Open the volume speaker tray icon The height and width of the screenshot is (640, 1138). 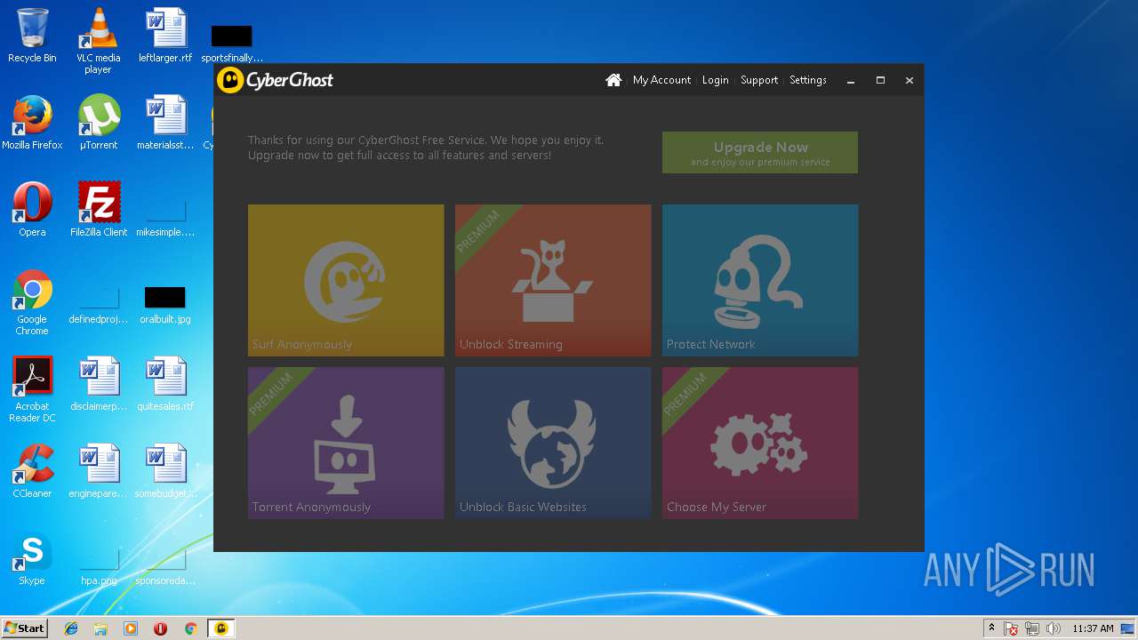1054,628
